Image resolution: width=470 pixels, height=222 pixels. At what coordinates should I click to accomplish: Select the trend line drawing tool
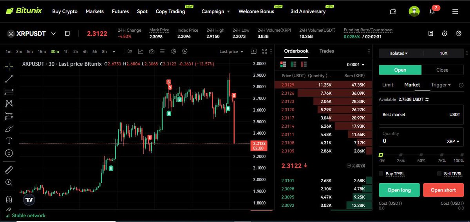9,79
